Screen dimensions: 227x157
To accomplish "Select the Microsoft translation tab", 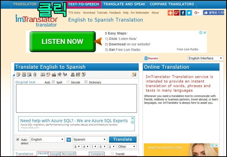I will 68,154.
